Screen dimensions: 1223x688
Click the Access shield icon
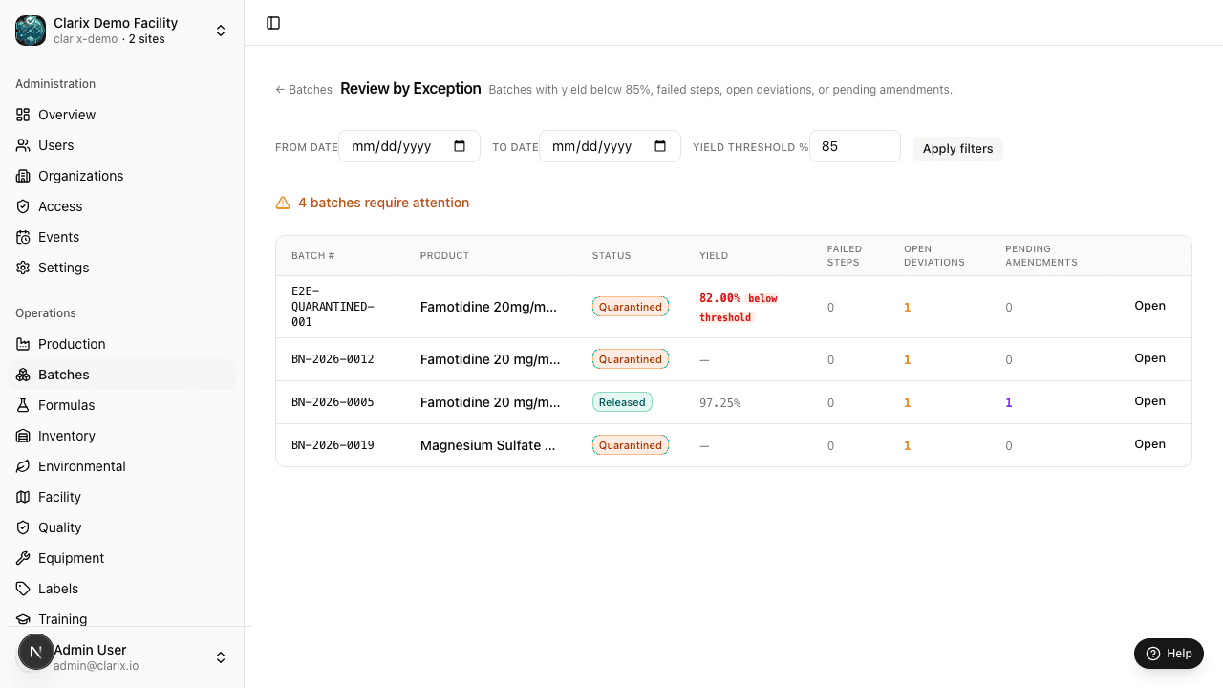pyautogui.click(x=23, y=206)
